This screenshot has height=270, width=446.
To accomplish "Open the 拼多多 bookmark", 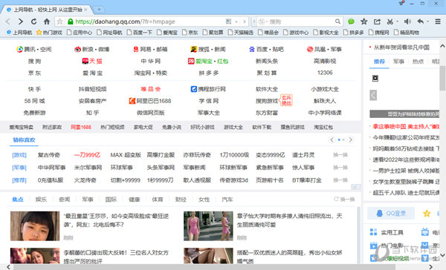I will (x=354, y=33).
